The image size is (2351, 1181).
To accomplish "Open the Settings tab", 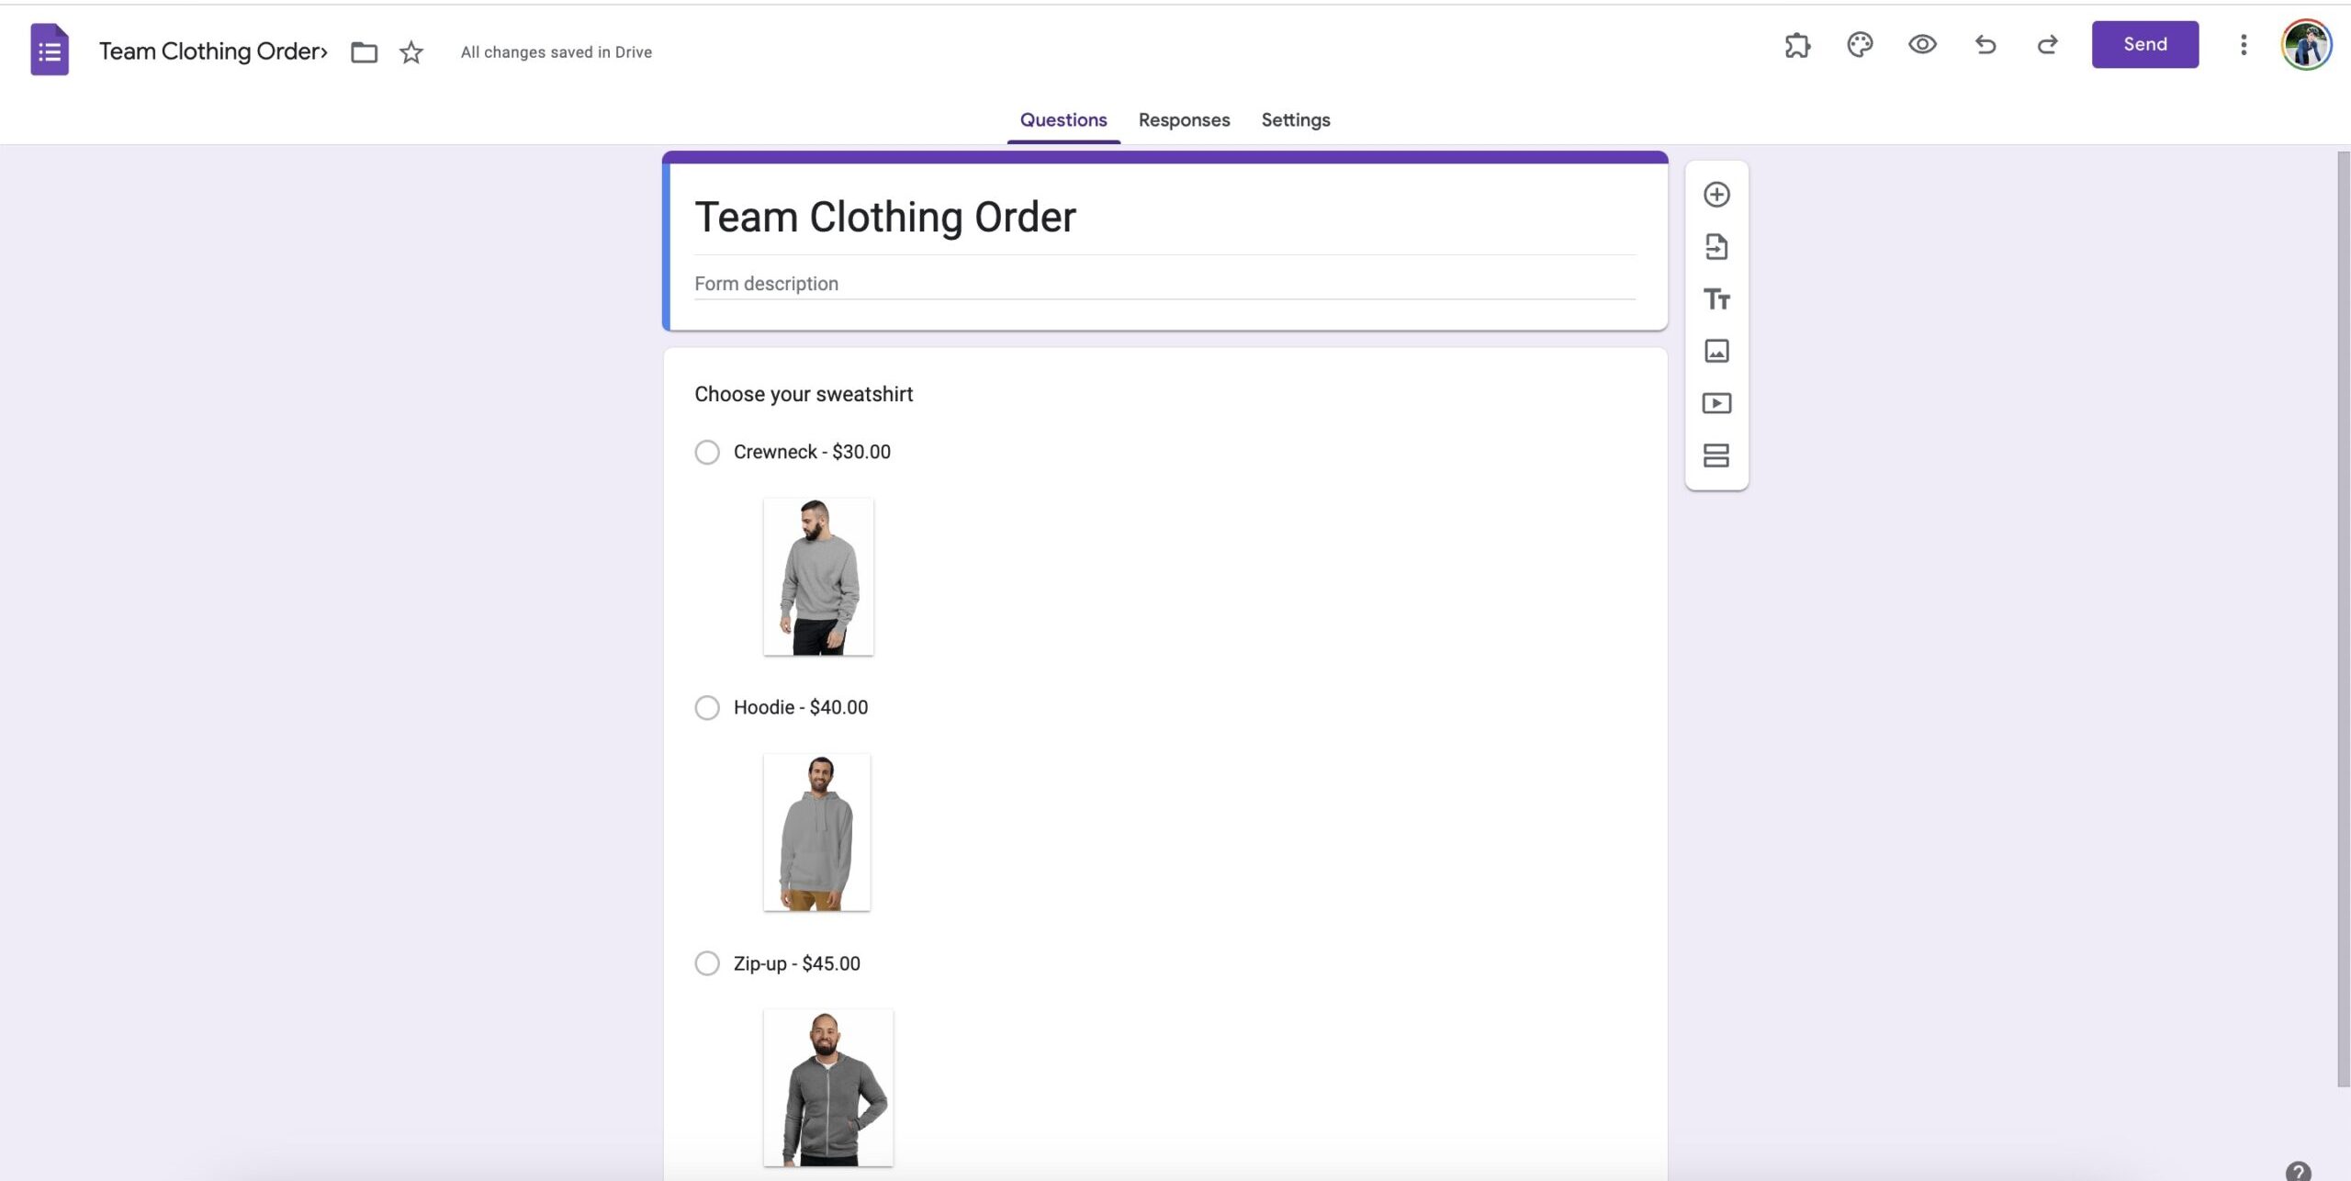I will click(1295, 119).
